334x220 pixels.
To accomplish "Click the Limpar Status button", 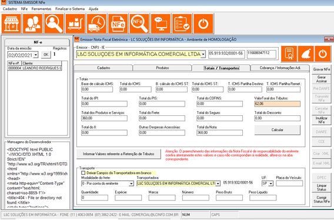I will 322,188.
